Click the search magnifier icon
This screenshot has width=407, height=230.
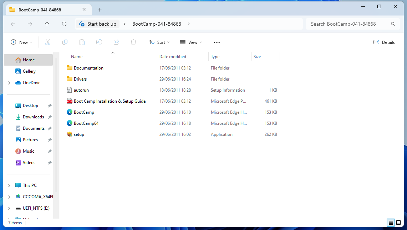(x=393, y=24)
